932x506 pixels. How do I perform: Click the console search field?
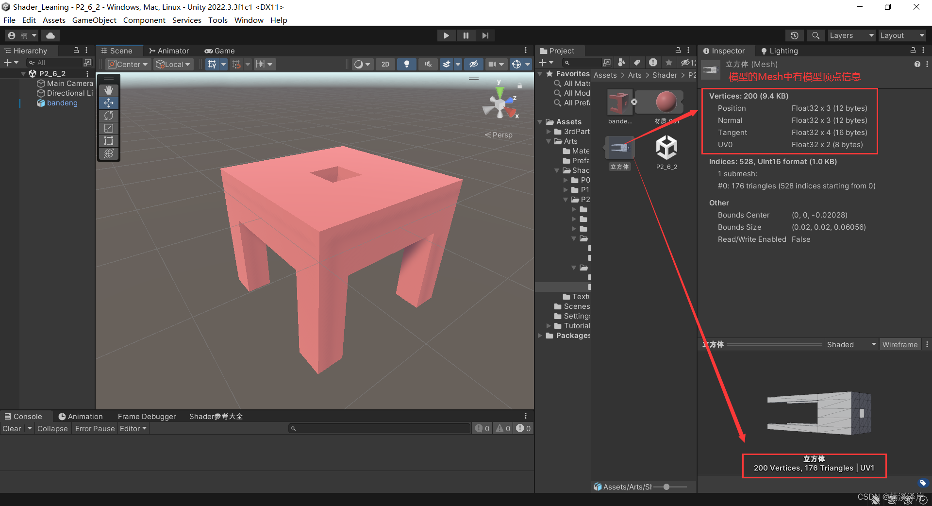point(380,428)
